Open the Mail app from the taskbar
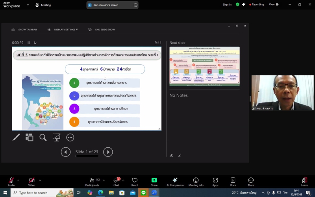The image size is (315, 197). pos(133,193)
